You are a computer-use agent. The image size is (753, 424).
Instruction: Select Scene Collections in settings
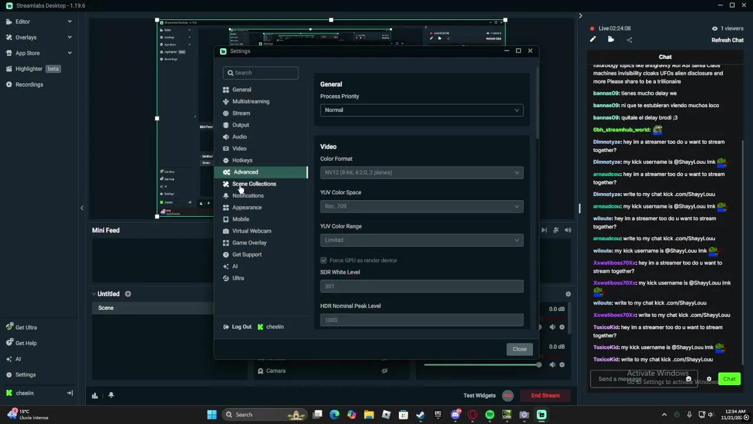254,184
